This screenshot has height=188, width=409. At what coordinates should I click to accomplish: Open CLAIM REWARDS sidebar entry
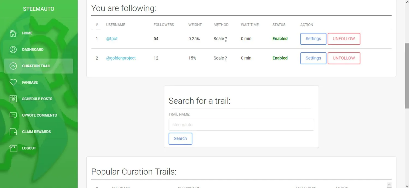coord(37,132)
